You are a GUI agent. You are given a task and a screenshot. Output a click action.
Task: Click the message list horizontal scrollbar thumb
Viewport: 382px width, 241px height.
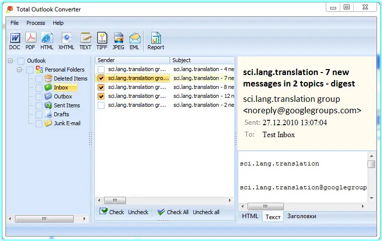(x=115, y=200)
